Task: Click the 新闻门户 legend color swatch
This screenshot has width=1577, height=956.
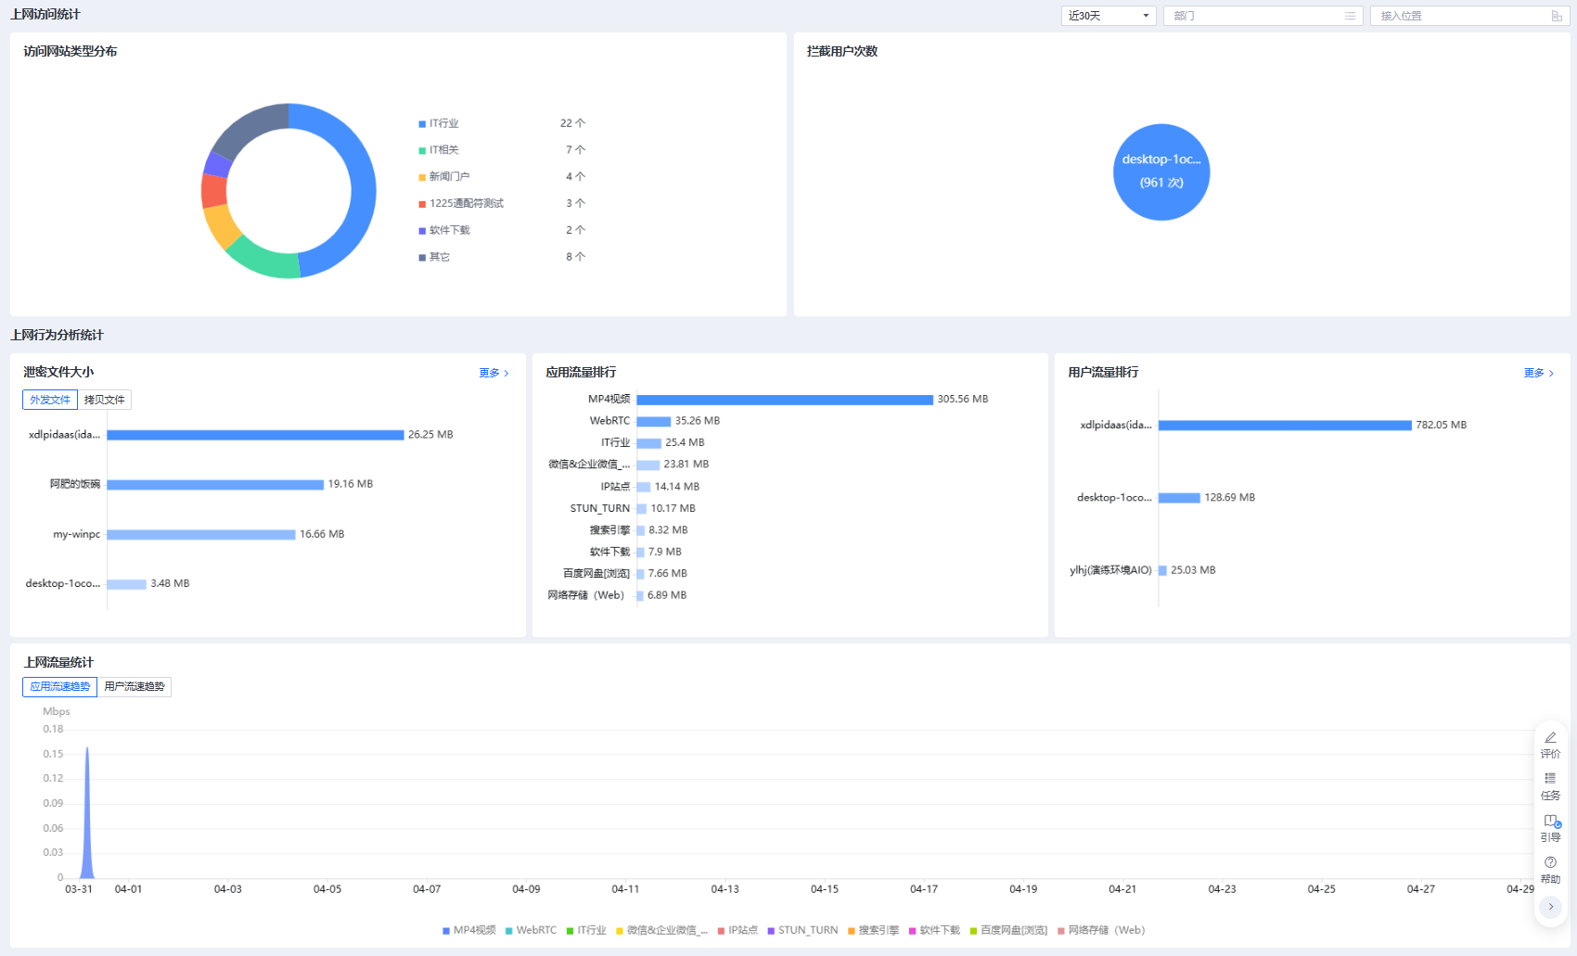Action: pyautogui.click(x=422, y=177)
